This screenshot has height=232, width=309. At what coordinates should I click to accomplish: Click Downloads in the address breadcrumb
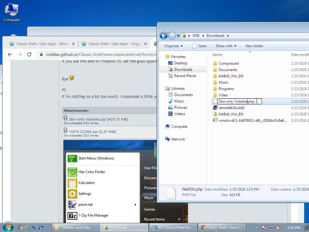[215, 36]
